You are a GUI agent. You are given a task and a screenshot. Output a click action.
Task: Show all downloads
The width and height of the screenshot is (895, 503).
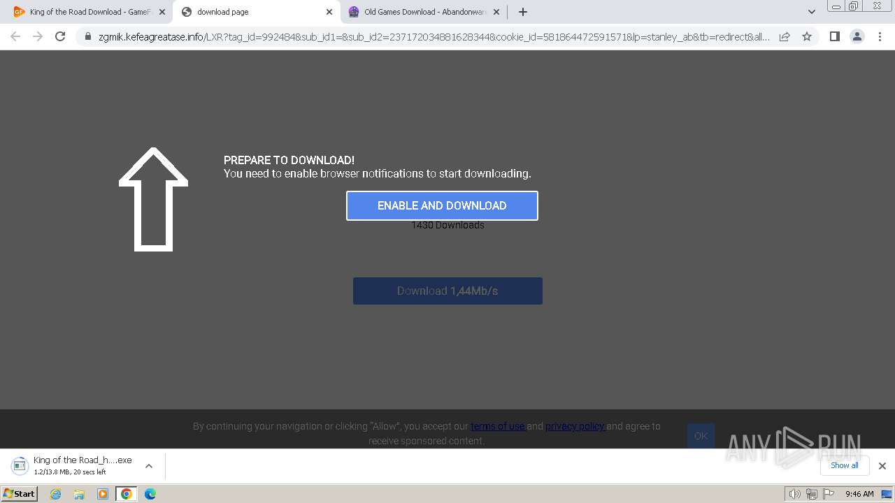point(844,465)
